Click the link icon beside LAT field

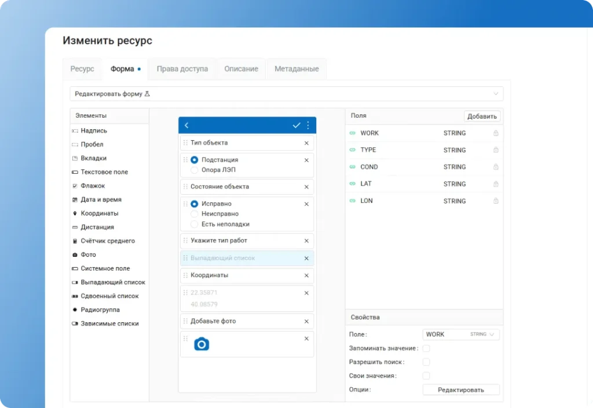352,184
